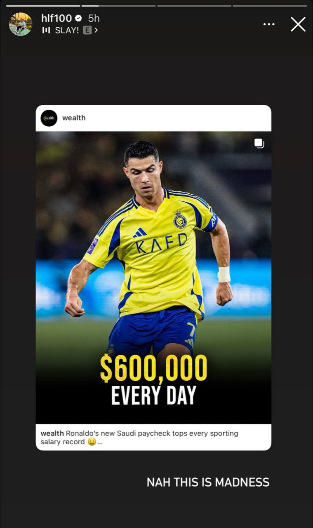Open the three-dot more options menu

click(x=269, y=24)
